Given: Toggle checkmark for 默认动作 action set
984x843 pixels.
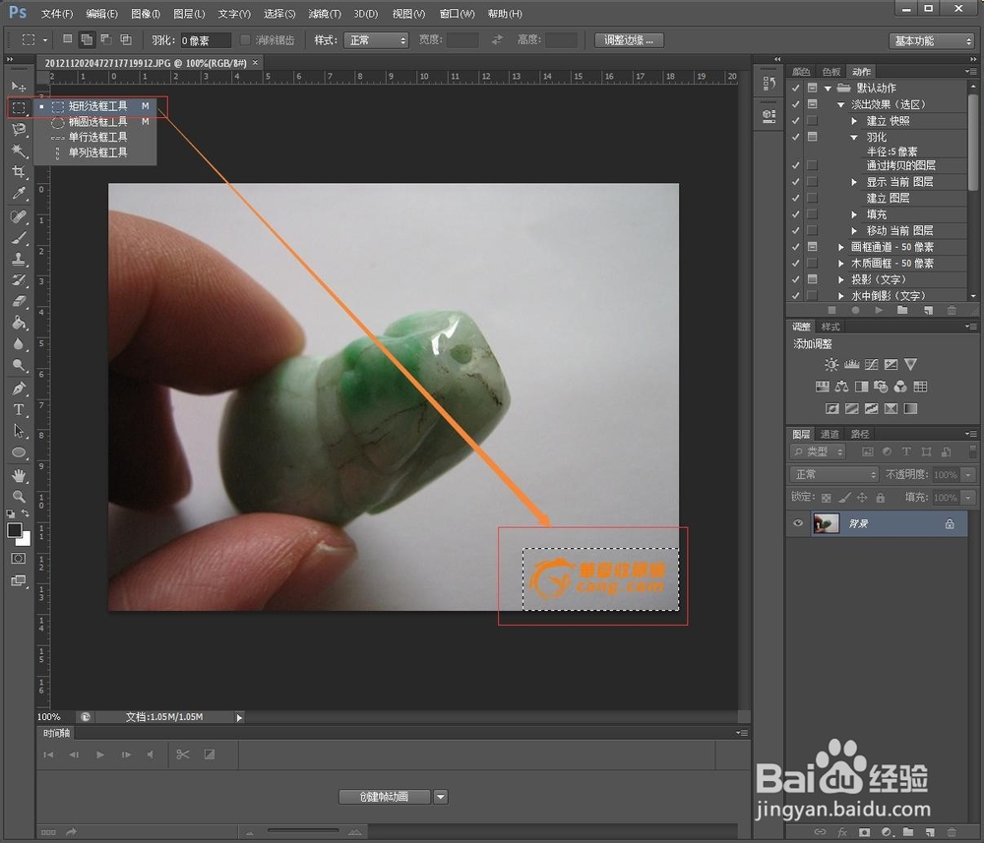Looking at the screenshot, I should click(x=796, y=88).
